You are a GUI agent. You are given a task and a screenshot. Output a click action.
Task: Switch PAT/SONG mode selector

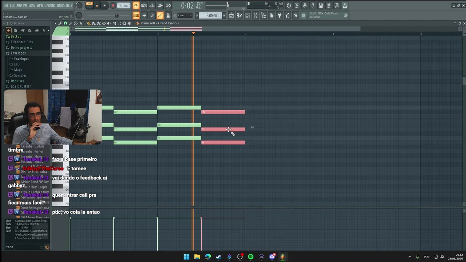click(x=89, y=5)
